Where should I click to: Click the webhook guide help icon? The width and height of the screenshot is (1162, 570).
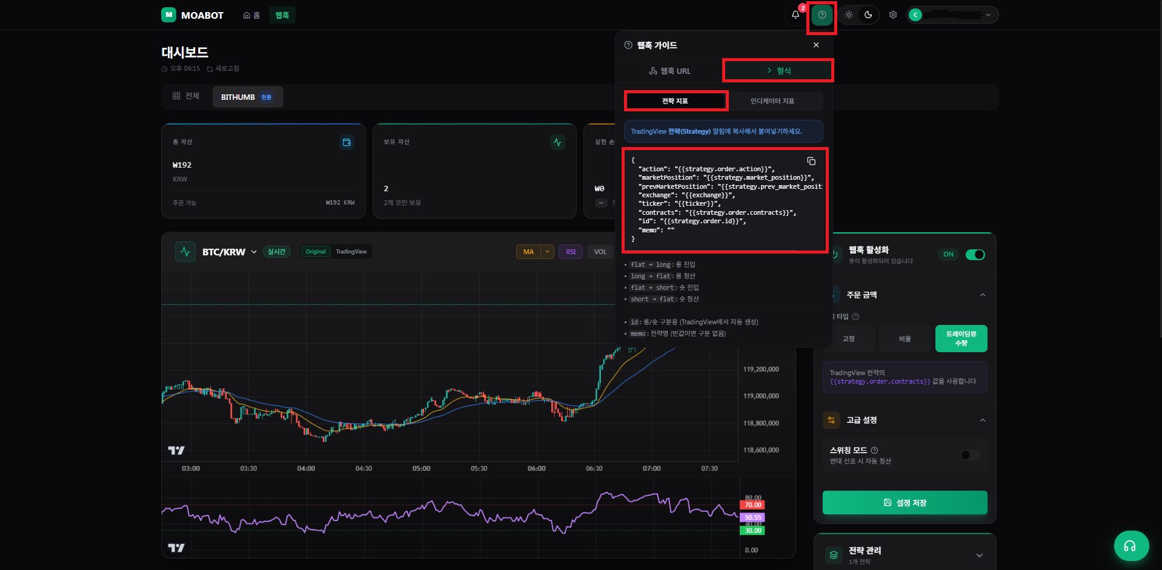(822, 15)
